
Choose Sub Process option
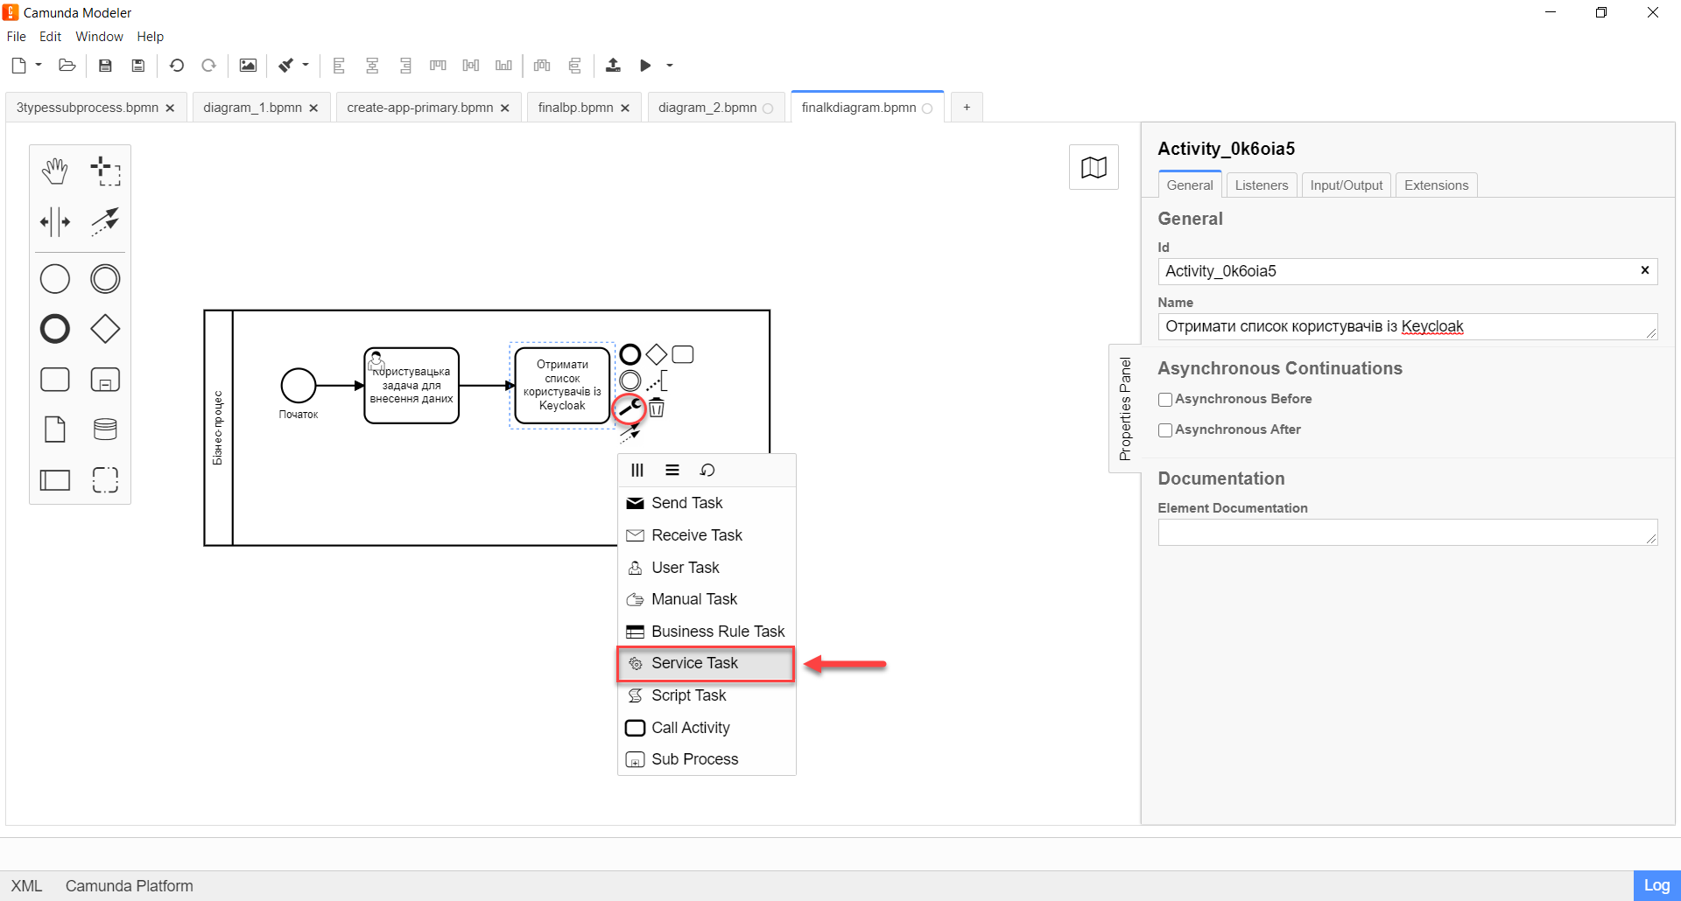pyautogui.click(x=707, y=759)
